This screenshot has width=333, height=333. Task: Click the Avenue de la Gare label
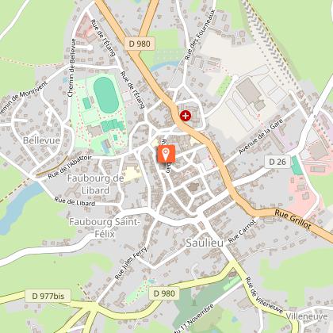pyautogui.click(x=261, y=136)
